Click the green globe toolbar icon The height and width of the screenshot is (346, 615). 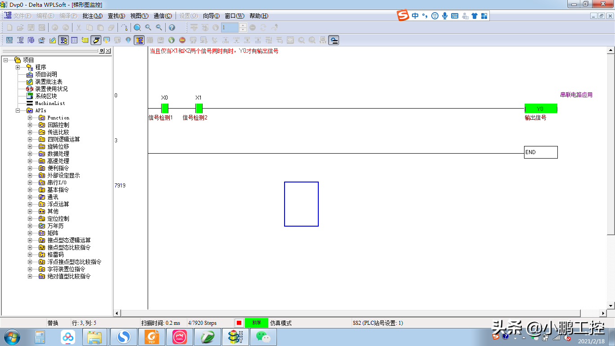[172, 40]
